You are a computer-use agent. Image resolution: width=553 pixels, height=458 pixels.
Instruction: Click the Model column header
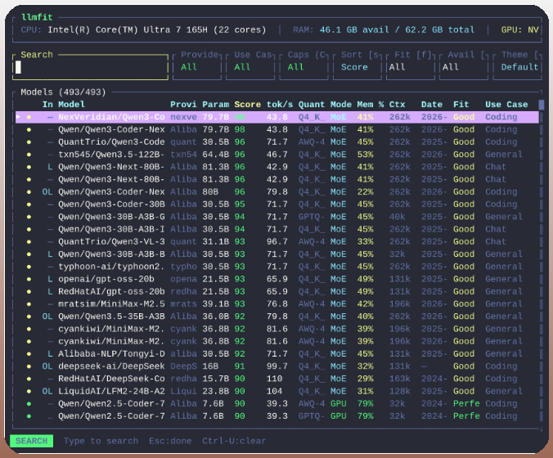coord(72,105)
